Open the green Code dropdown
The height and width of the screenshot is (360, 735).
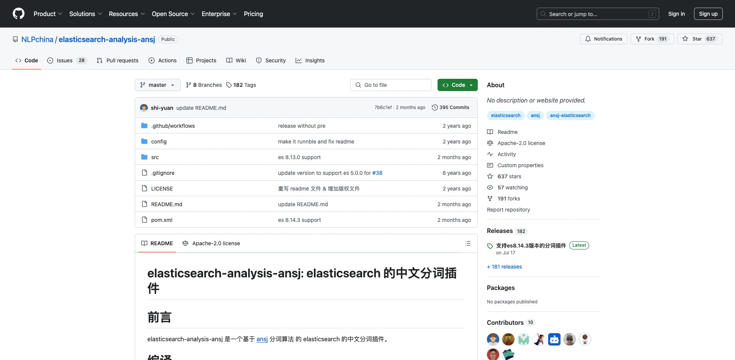pyautogui.click(x=457, y=85)
